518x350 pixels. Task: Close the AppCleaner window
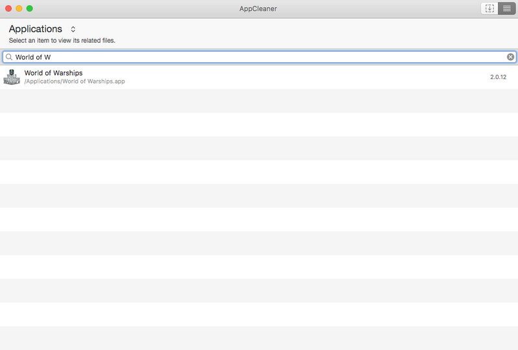8,8
